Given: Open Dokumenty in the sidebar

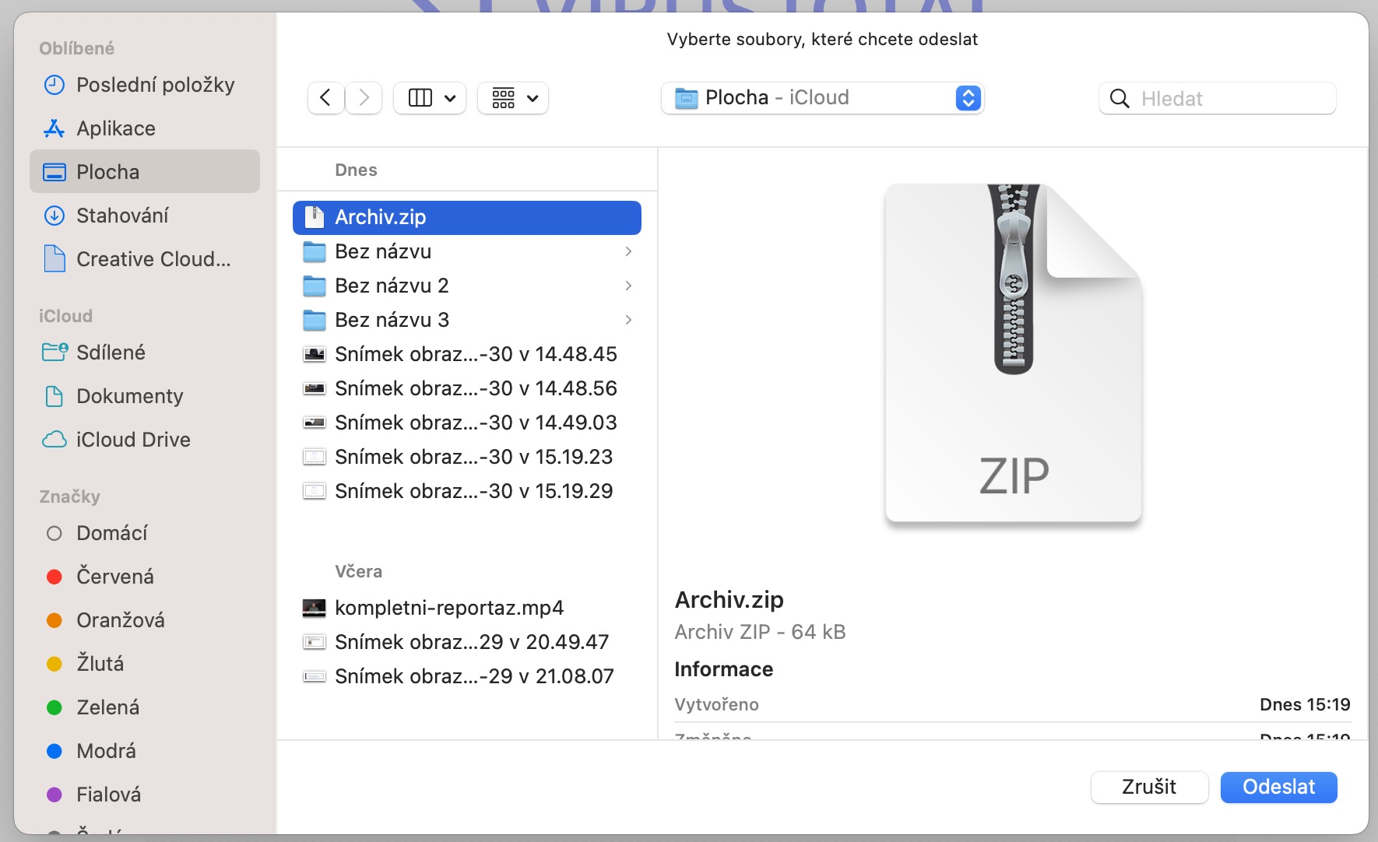Looking at the screenshot, I should pyautogui.click(x=129, y=396).
